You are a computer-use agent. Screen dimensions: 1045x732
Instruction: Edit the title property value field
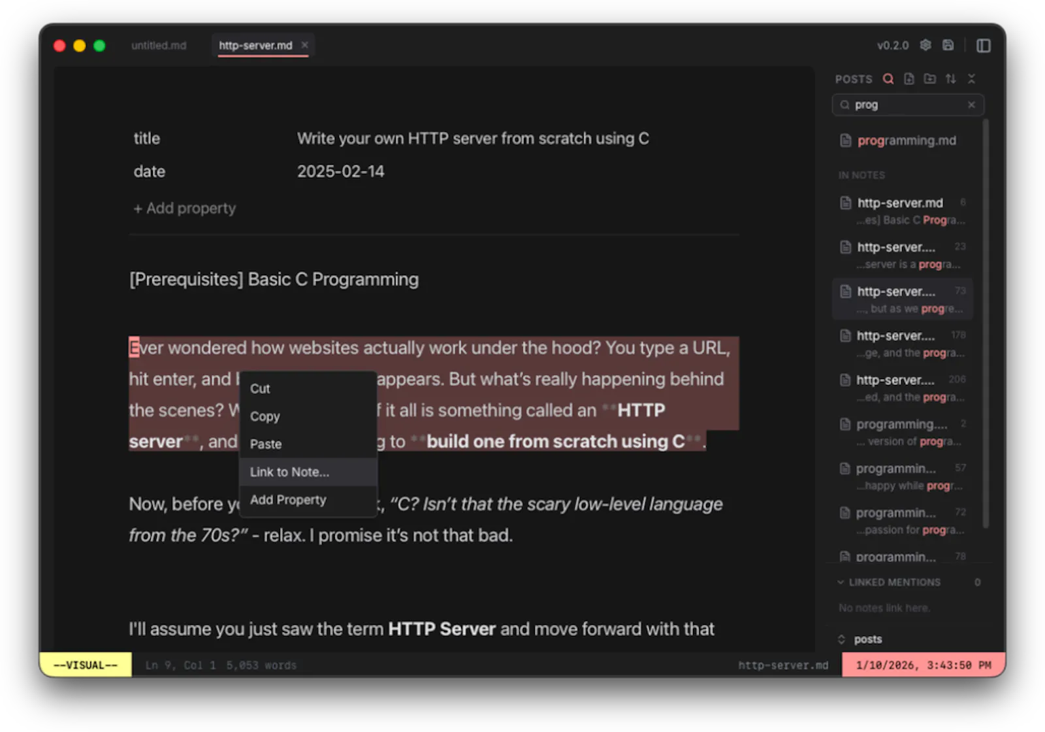473,139
